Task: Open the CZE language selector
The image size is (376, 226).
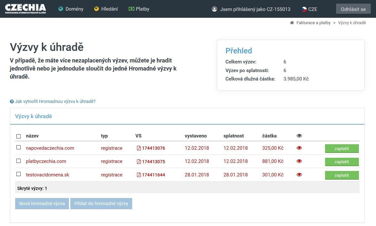Action: click(x=309, y=9)
